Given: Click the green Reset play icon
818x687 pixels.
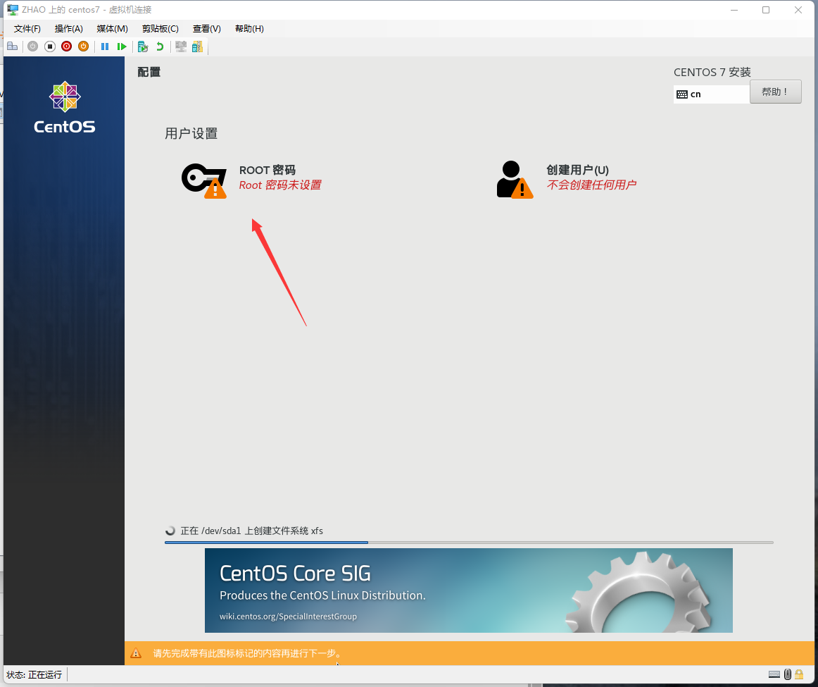Looking at the screenshot, I should [122, 47].
